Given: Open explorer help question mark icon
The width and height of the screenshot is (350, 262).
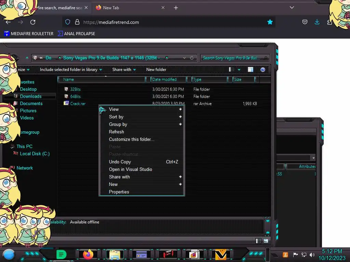Looking at the screenshot, I should pyautogui.click(x=263, y=70).
